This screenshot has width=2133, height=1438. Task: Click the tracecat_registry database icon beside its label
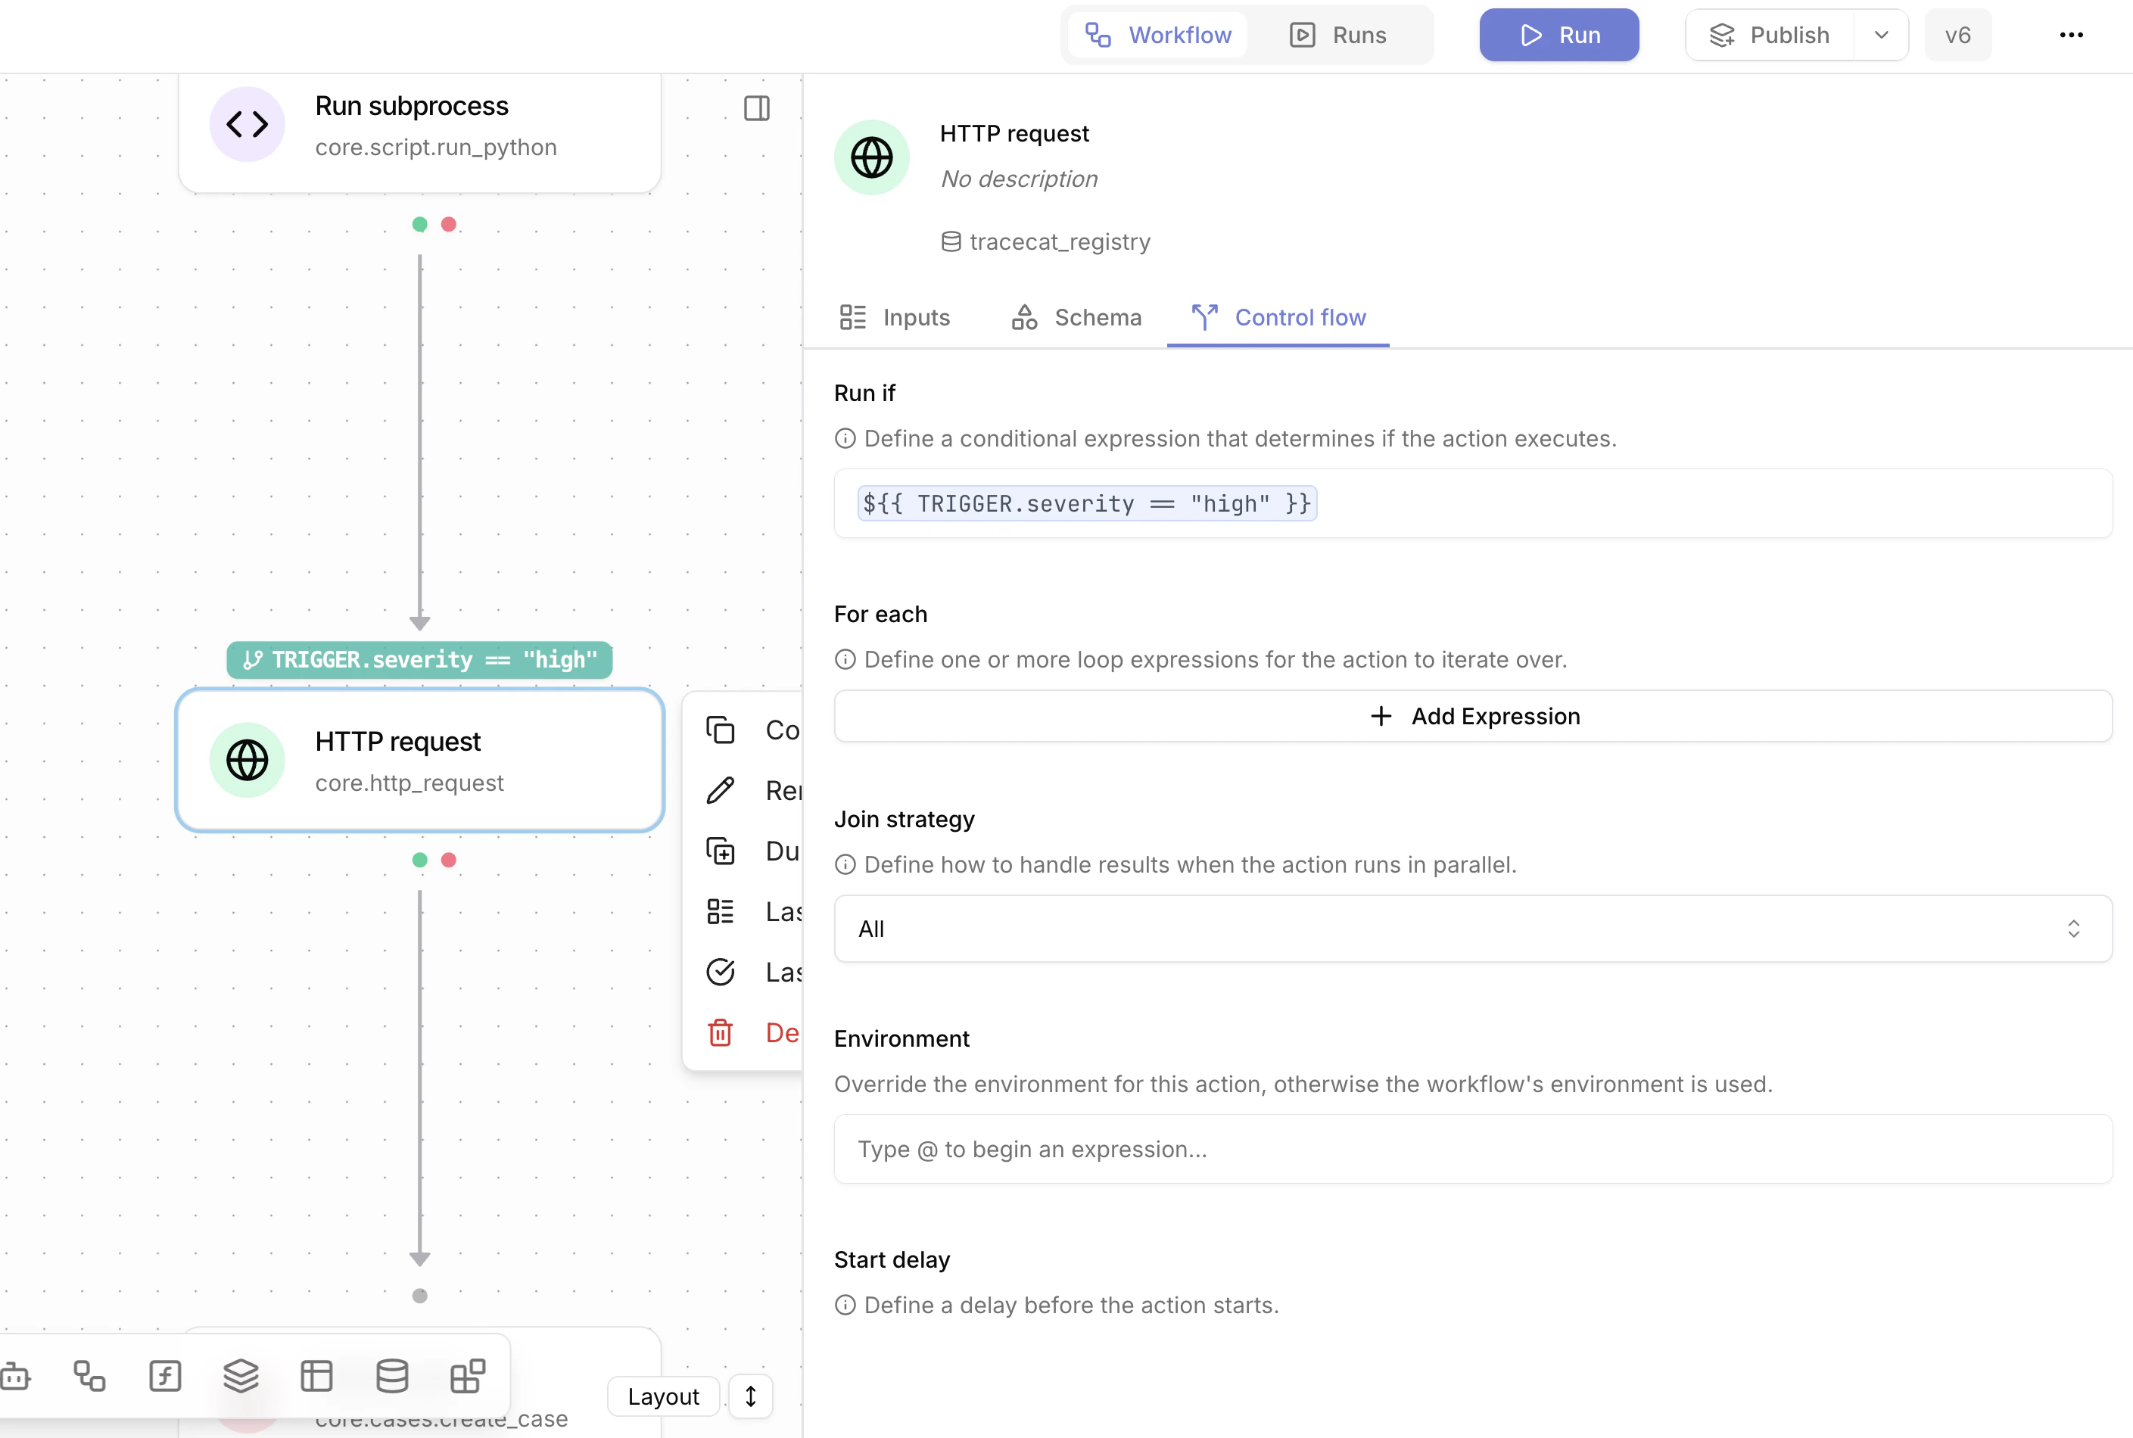point(951,241)
